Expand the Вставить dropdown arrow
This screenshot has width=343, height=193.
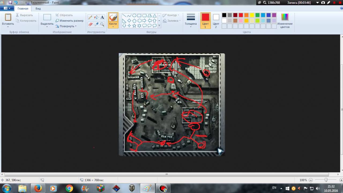tap(8, 27)
